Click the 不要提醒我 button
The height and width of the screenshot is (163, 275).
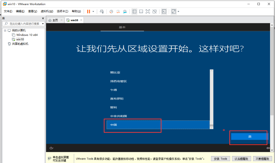(x=262, y=159)
